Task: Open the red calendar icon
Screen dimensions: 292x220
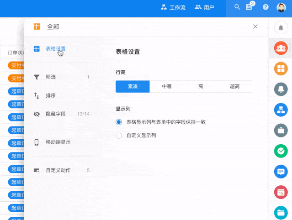Action: 281,192
